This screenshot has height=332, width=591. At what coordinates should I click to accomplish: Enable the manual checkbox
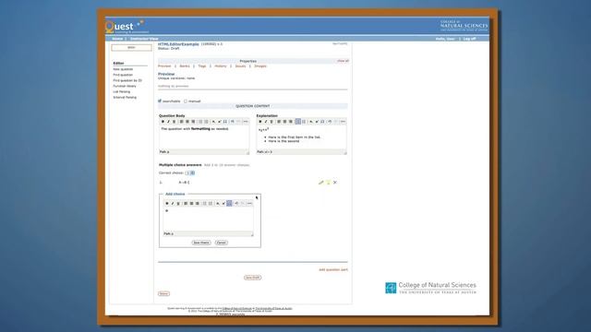click(186, 101)
